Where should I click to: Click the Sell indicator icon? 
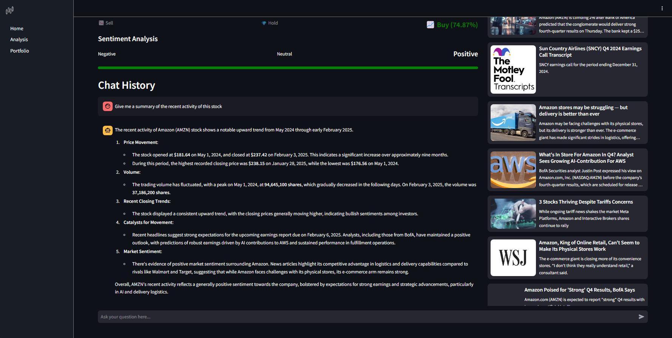pyautogui.click(x=101, y=23)
